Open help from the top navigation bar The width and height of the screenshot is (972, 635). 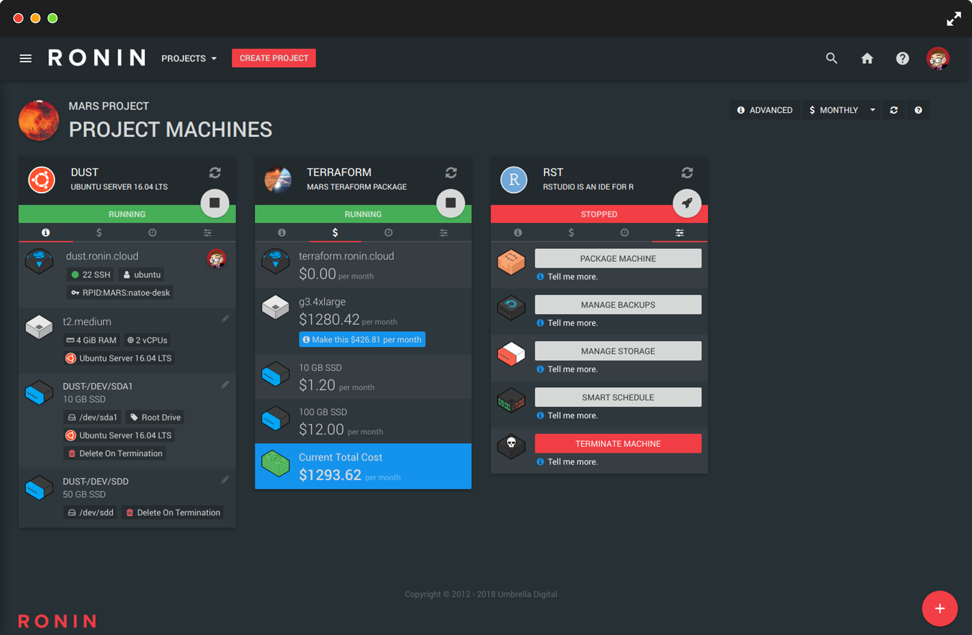902,58
